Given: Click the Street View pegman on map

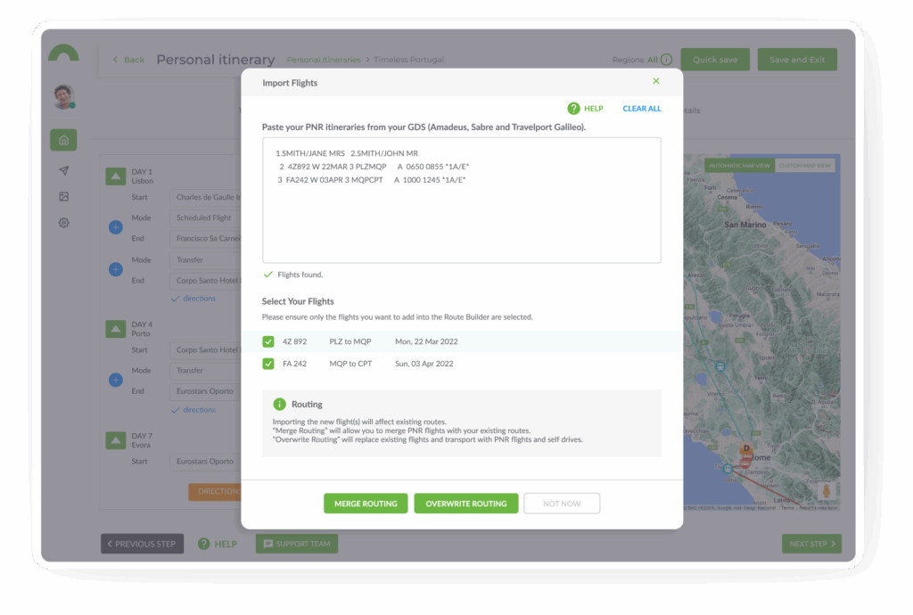Looking at the screenshot, I should click(826, 490).
